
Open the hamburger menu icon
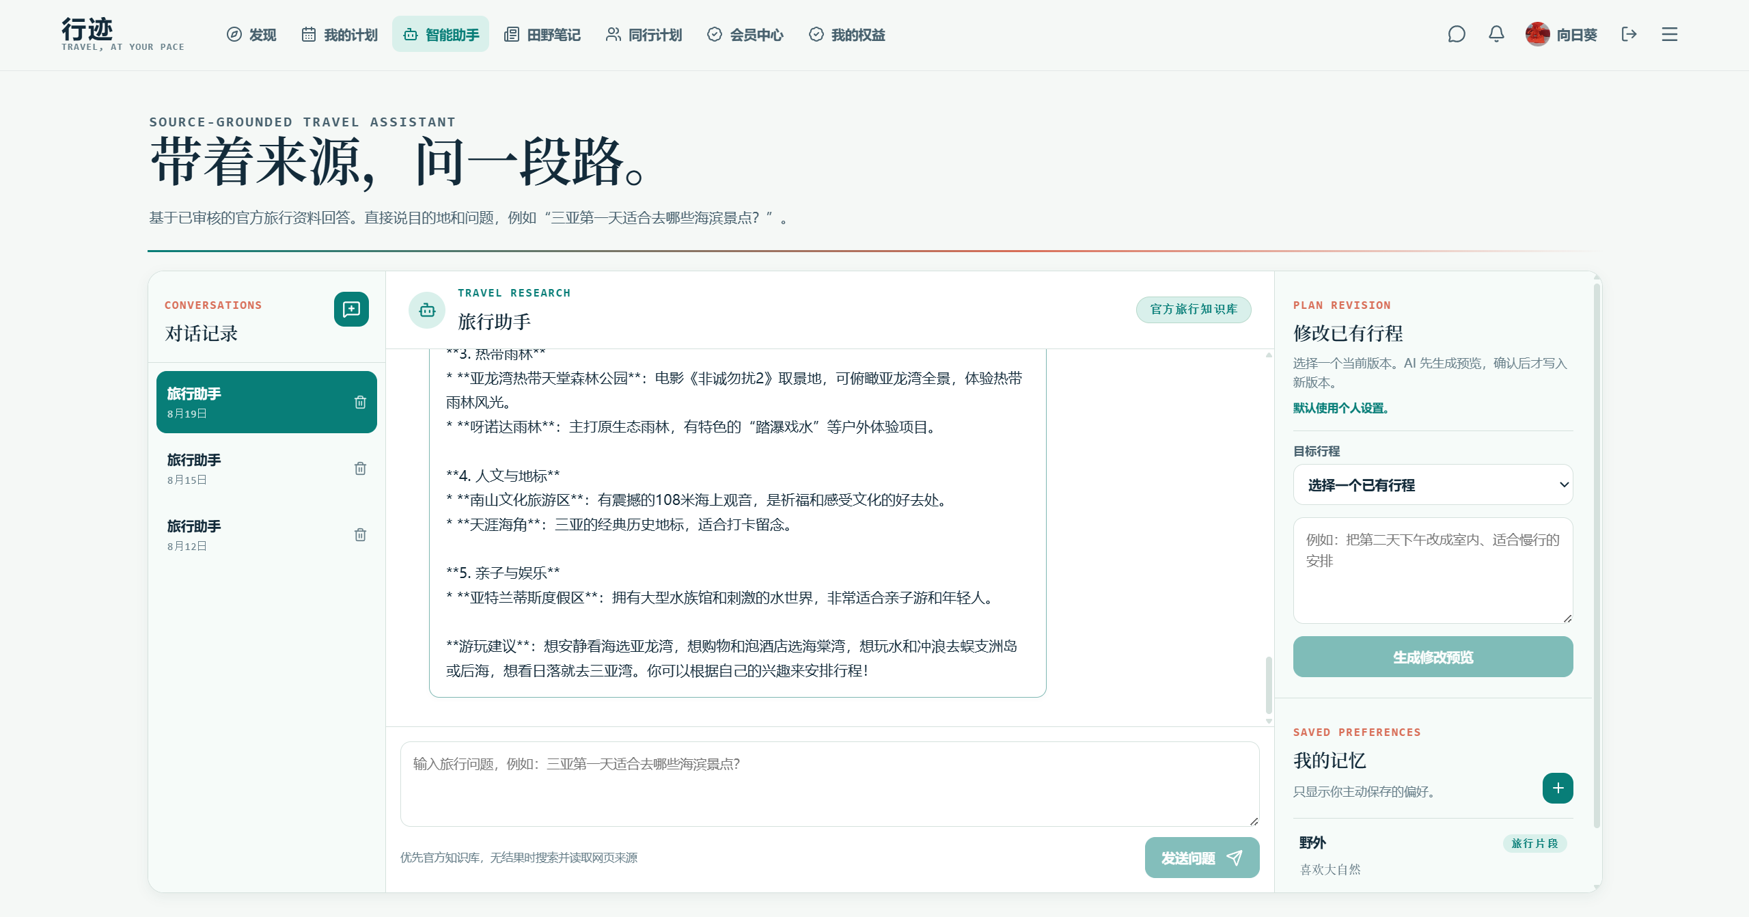tap(1670, 34)
